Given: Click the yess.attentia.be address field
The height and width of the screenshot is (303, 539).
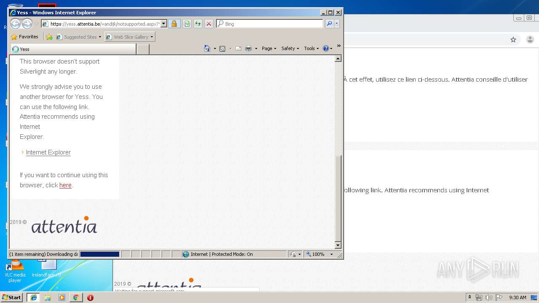Looking at the screenshot, I should point(104,24).
